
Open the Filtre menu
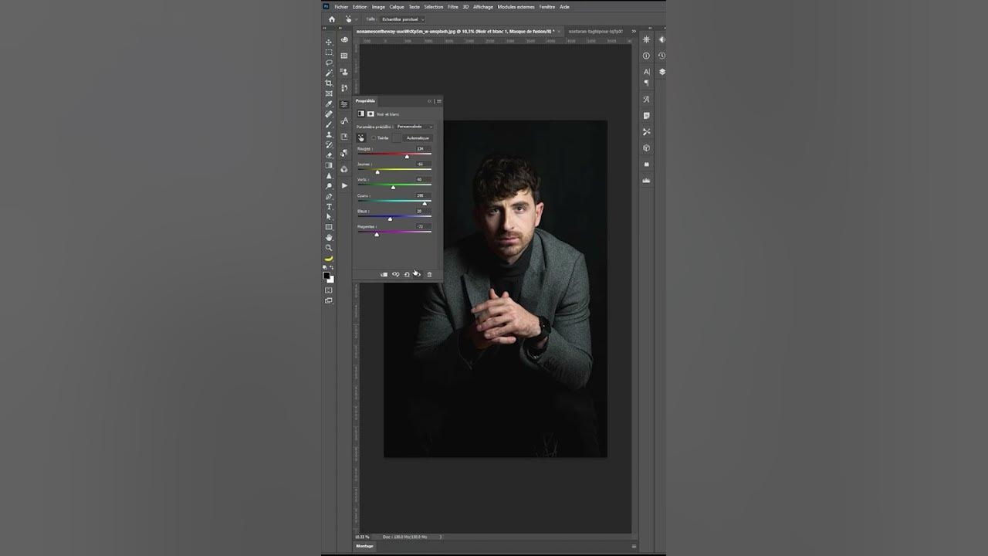453,7
